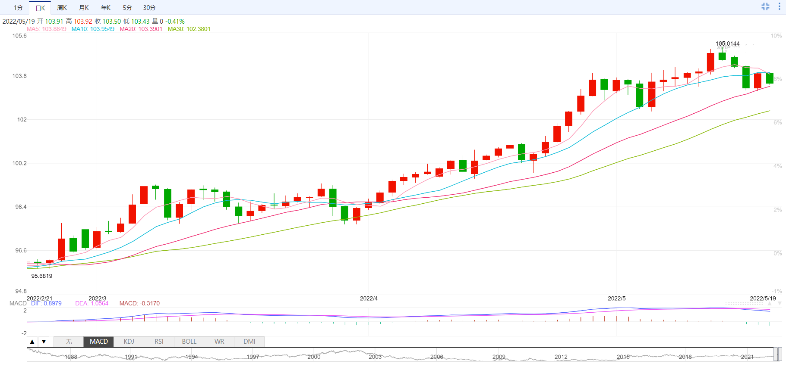Viewport: 786px width, 370px height.
Task: Select the 5分 interval tab
Action: pos(127,8)
